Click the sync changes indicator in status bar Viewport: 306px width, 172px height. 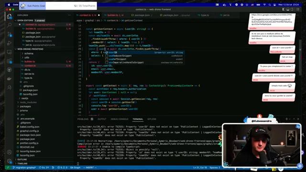pyautogui.click(x=44, y=168)
